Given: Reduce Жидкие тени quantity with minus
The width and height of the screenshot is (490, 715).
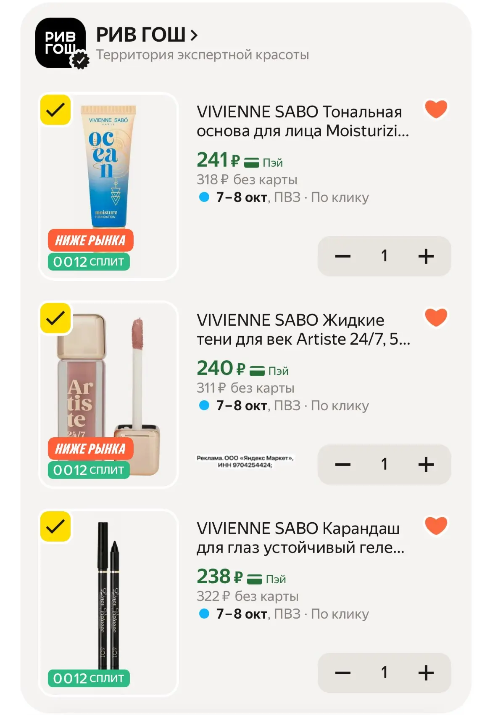Looking at the screenshot, I should point(343,464).
